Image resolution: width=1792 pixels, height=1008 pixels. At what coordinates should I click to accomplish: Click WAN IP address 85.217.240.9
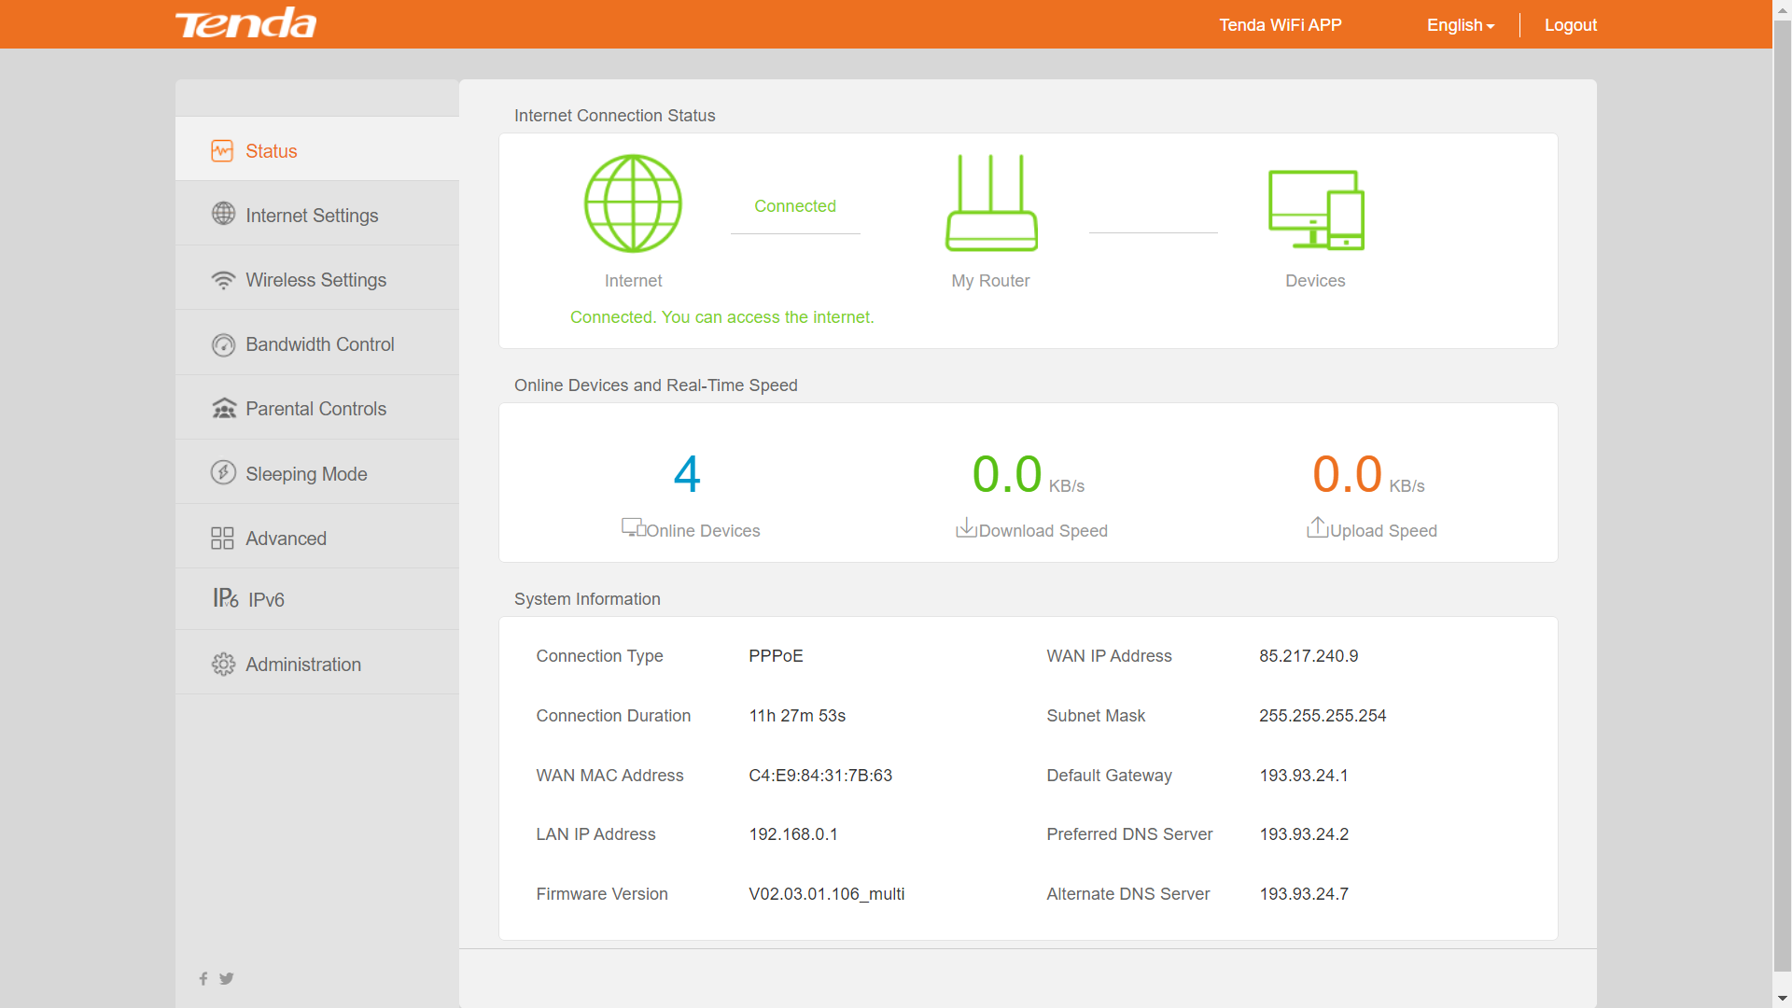[1309, 656]
